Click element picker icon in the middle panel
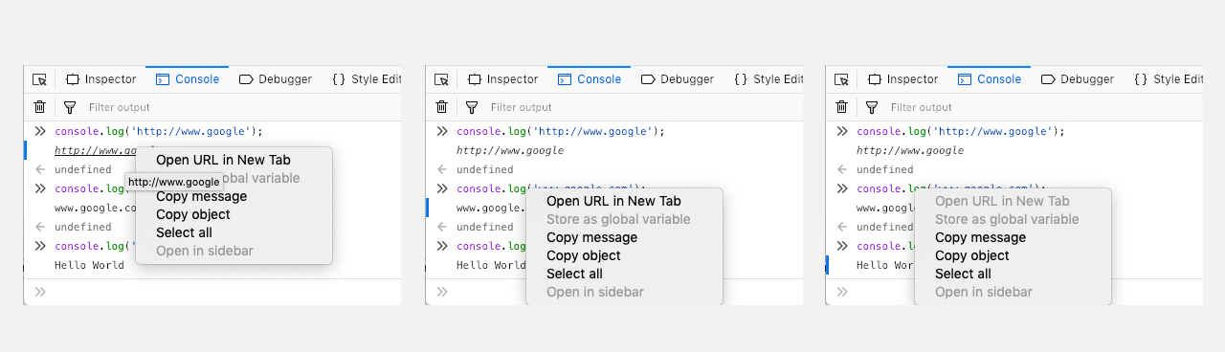The width and height of the screenshot is (1225, 352). pyautogui.click(x=441, y=79)
